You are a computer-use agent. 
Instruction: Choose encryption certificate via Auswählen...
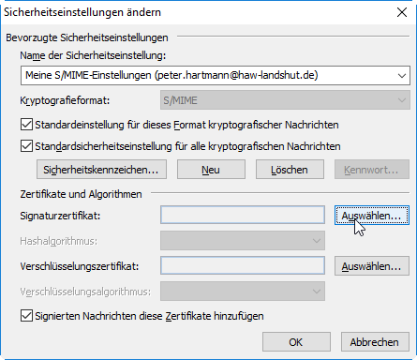(x=372, y=266)
